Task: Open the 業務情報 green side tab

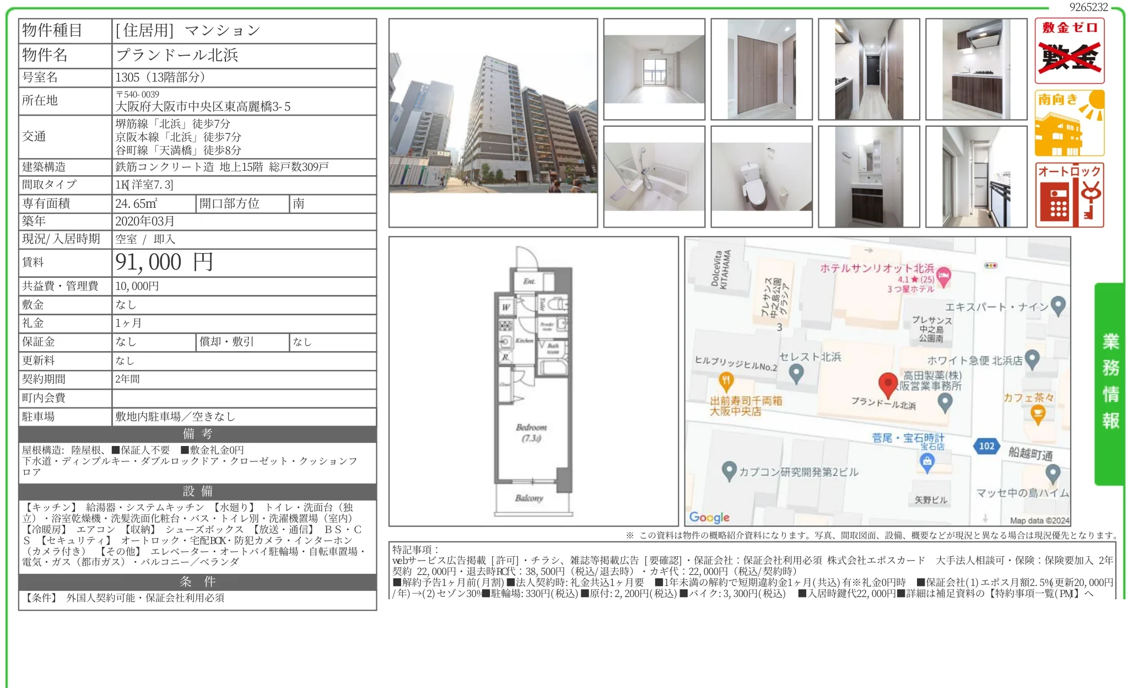Action: coord(1110,383)
